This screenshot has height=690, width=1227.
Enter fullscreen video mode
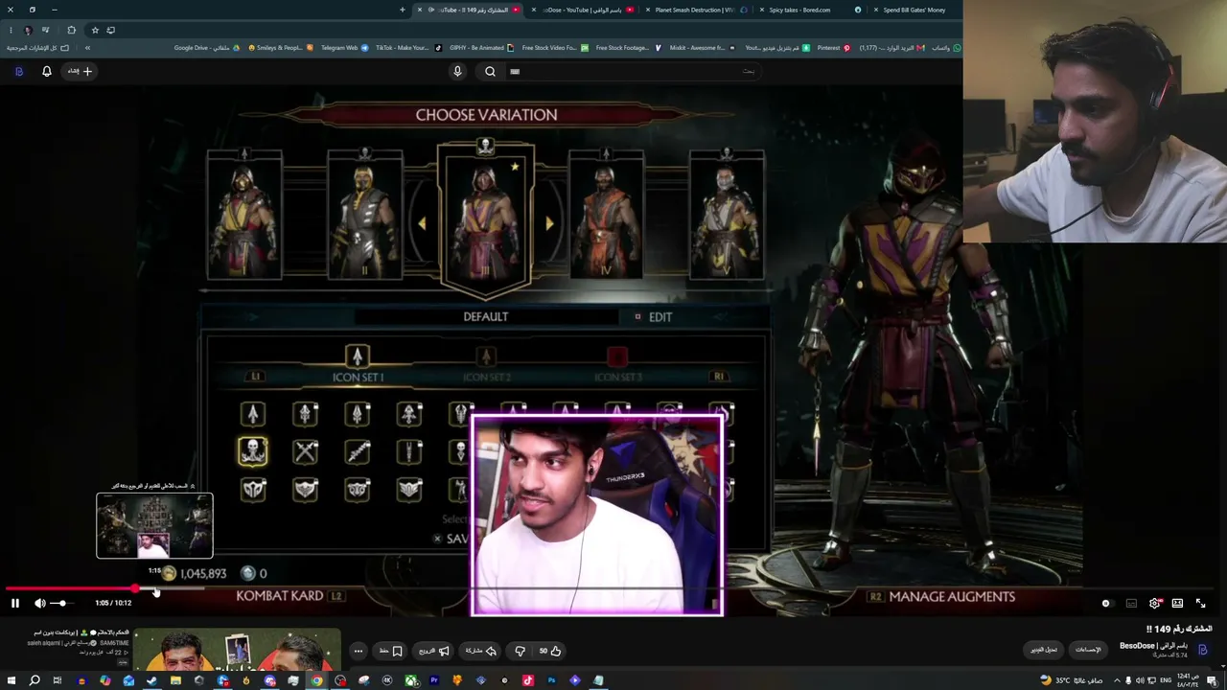1200,603
